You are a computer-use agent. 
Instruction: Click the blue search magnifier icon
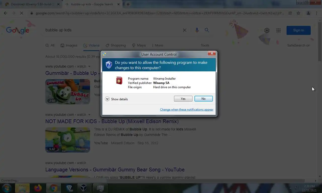point(207,30)
